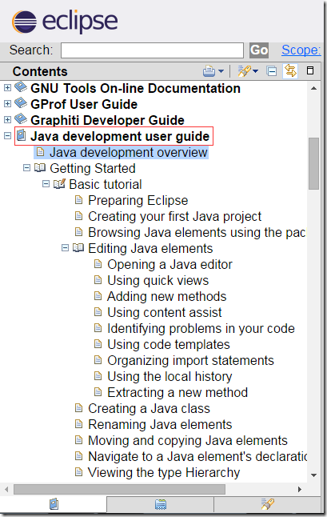Click Graphiti Developer Guide book icon
327x517 pixels.
21,118
